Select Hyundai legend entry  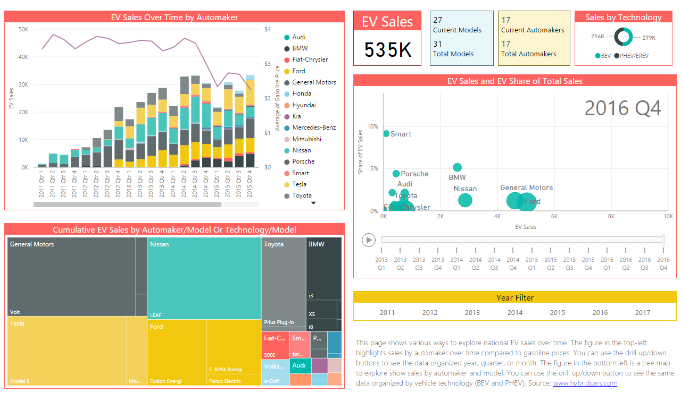point(300,105)
